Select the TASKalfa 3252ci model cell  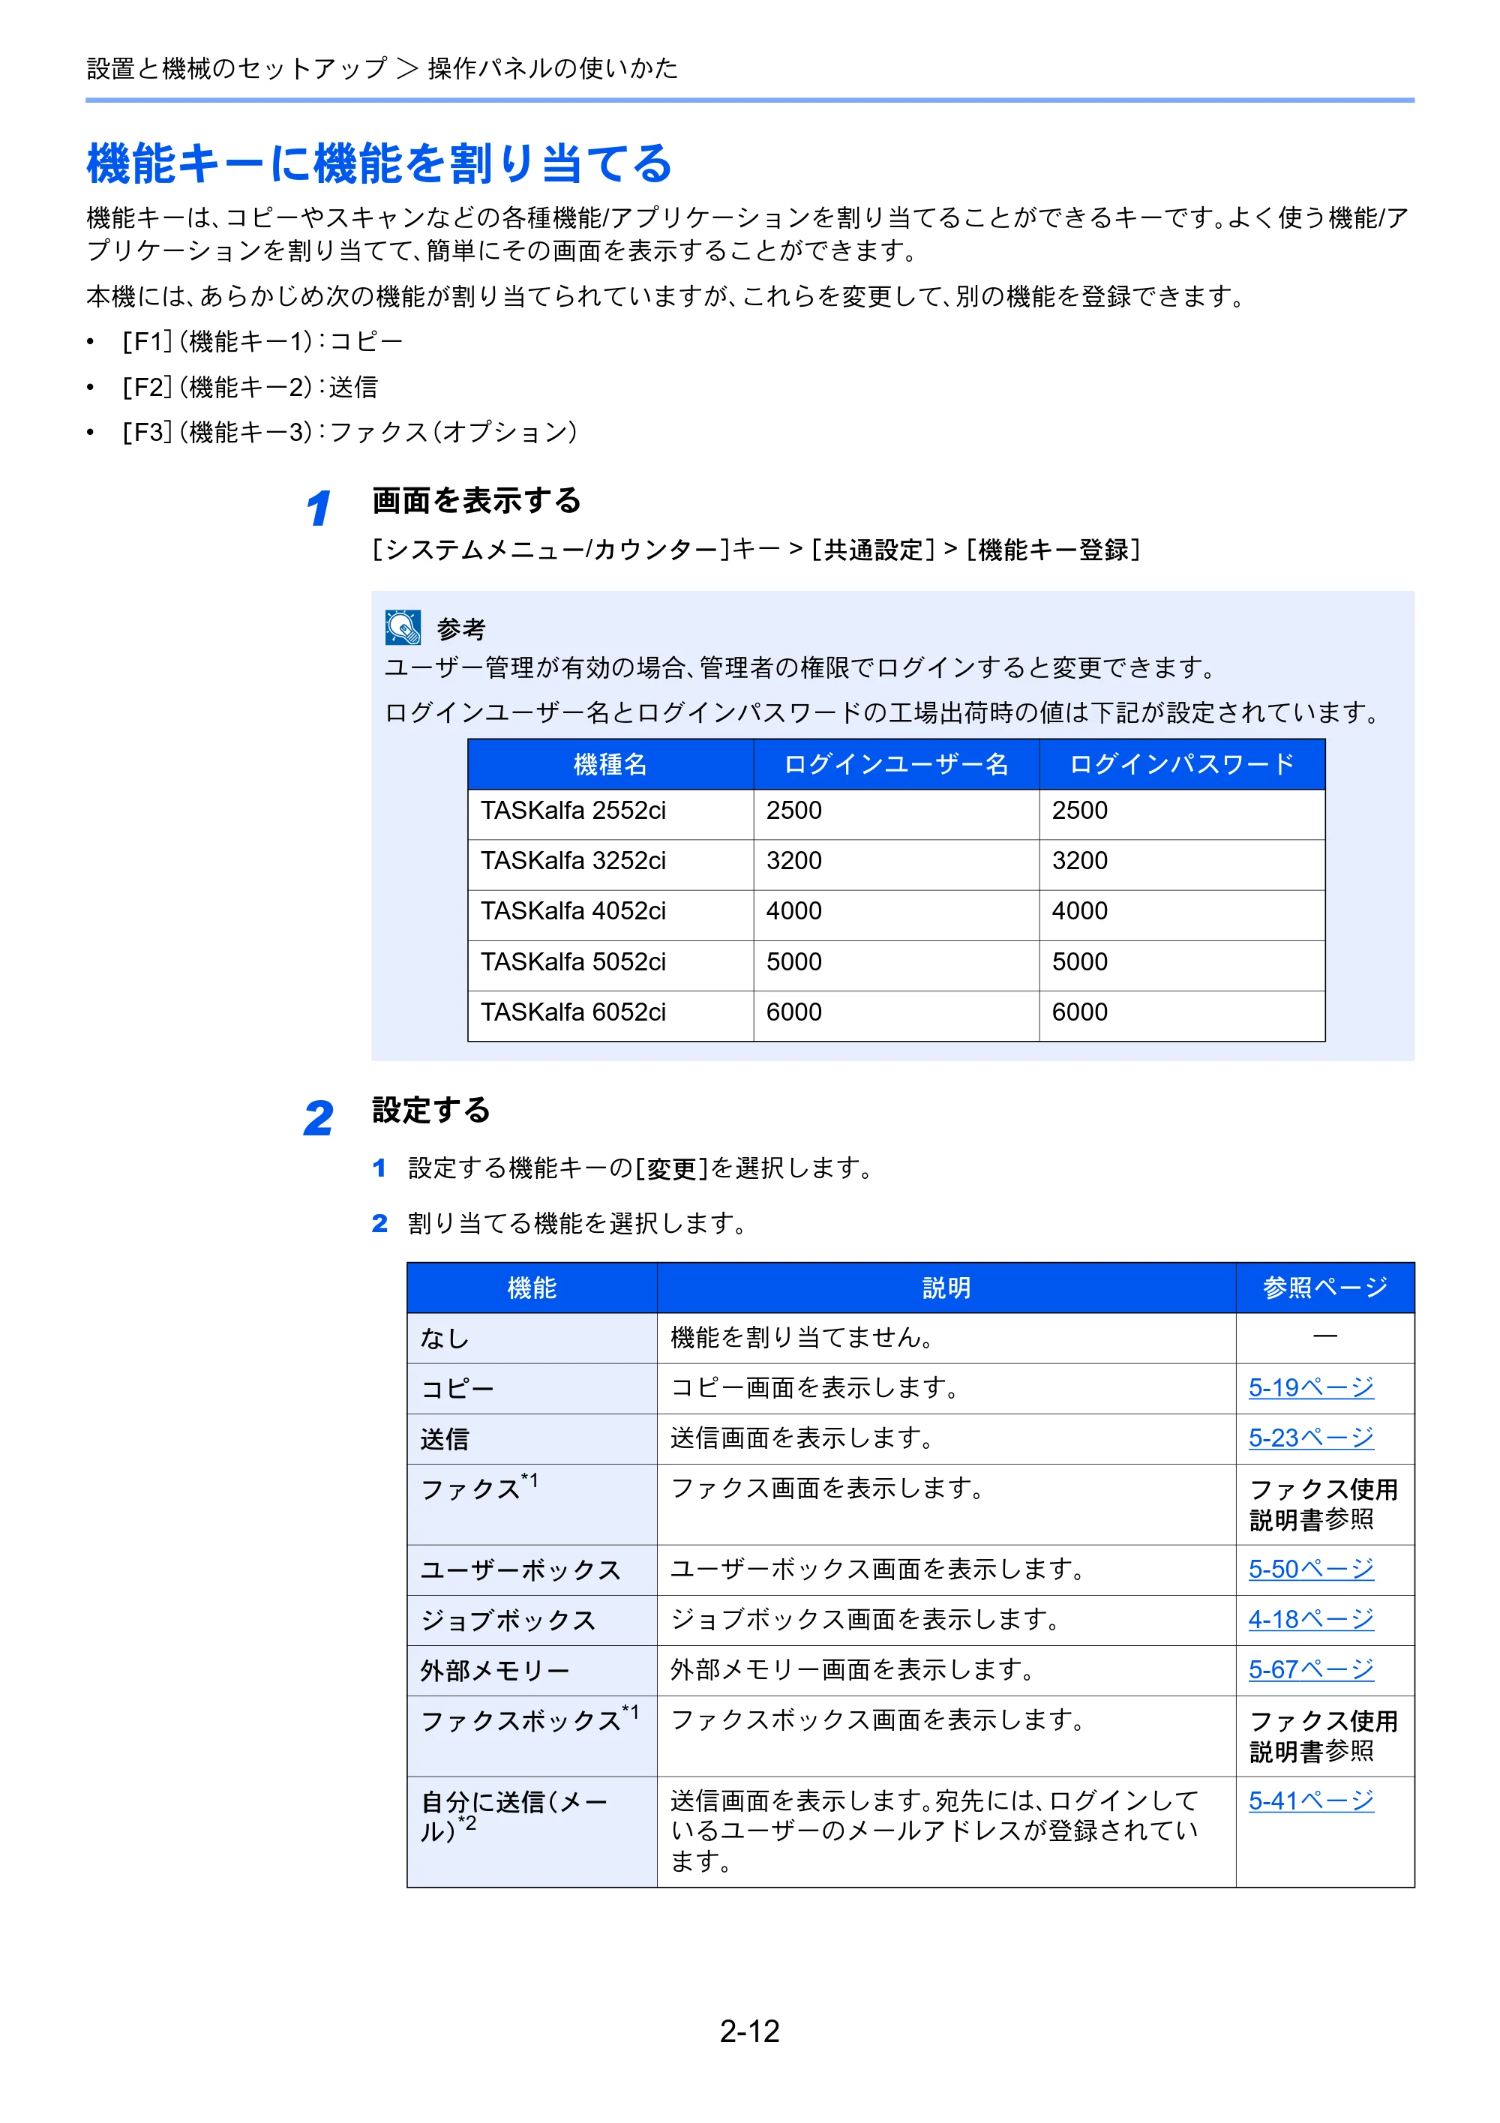pos(610,865)
